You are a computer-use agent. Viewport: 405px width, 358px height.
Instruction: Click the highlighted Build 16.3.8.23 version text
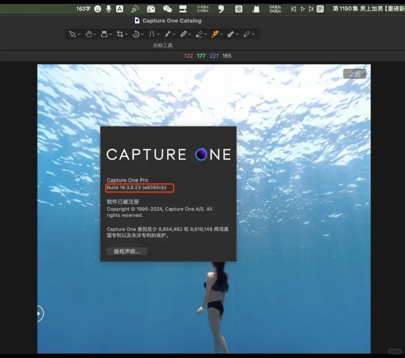(139, 188)
